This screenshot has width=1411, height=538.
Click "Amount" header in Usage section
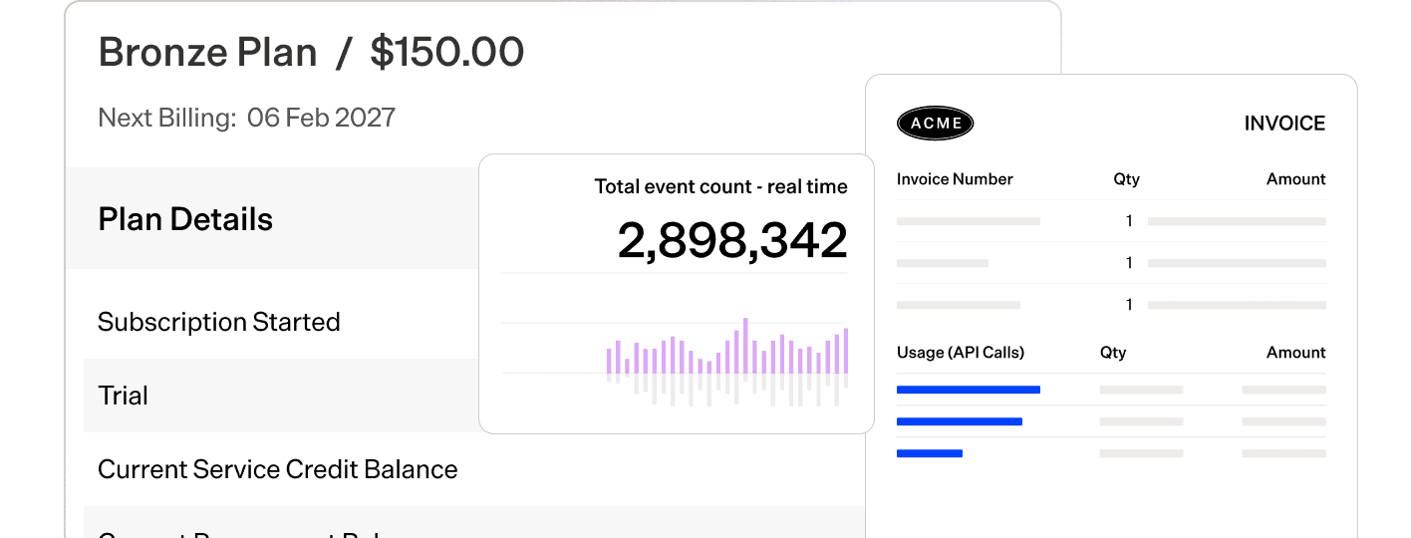[x=1295, y=353]
